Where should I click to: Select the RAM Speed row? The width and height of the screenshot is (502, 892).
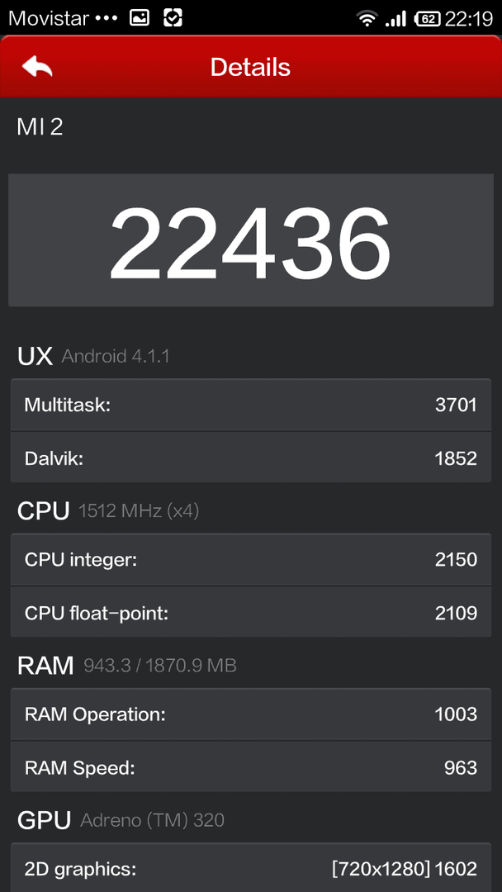tap(251, 766)
